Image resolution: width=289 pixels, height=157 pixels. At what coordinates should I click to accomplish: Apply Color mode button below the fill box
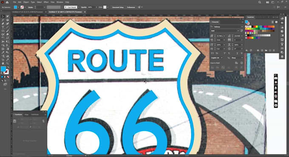(2, 77)
